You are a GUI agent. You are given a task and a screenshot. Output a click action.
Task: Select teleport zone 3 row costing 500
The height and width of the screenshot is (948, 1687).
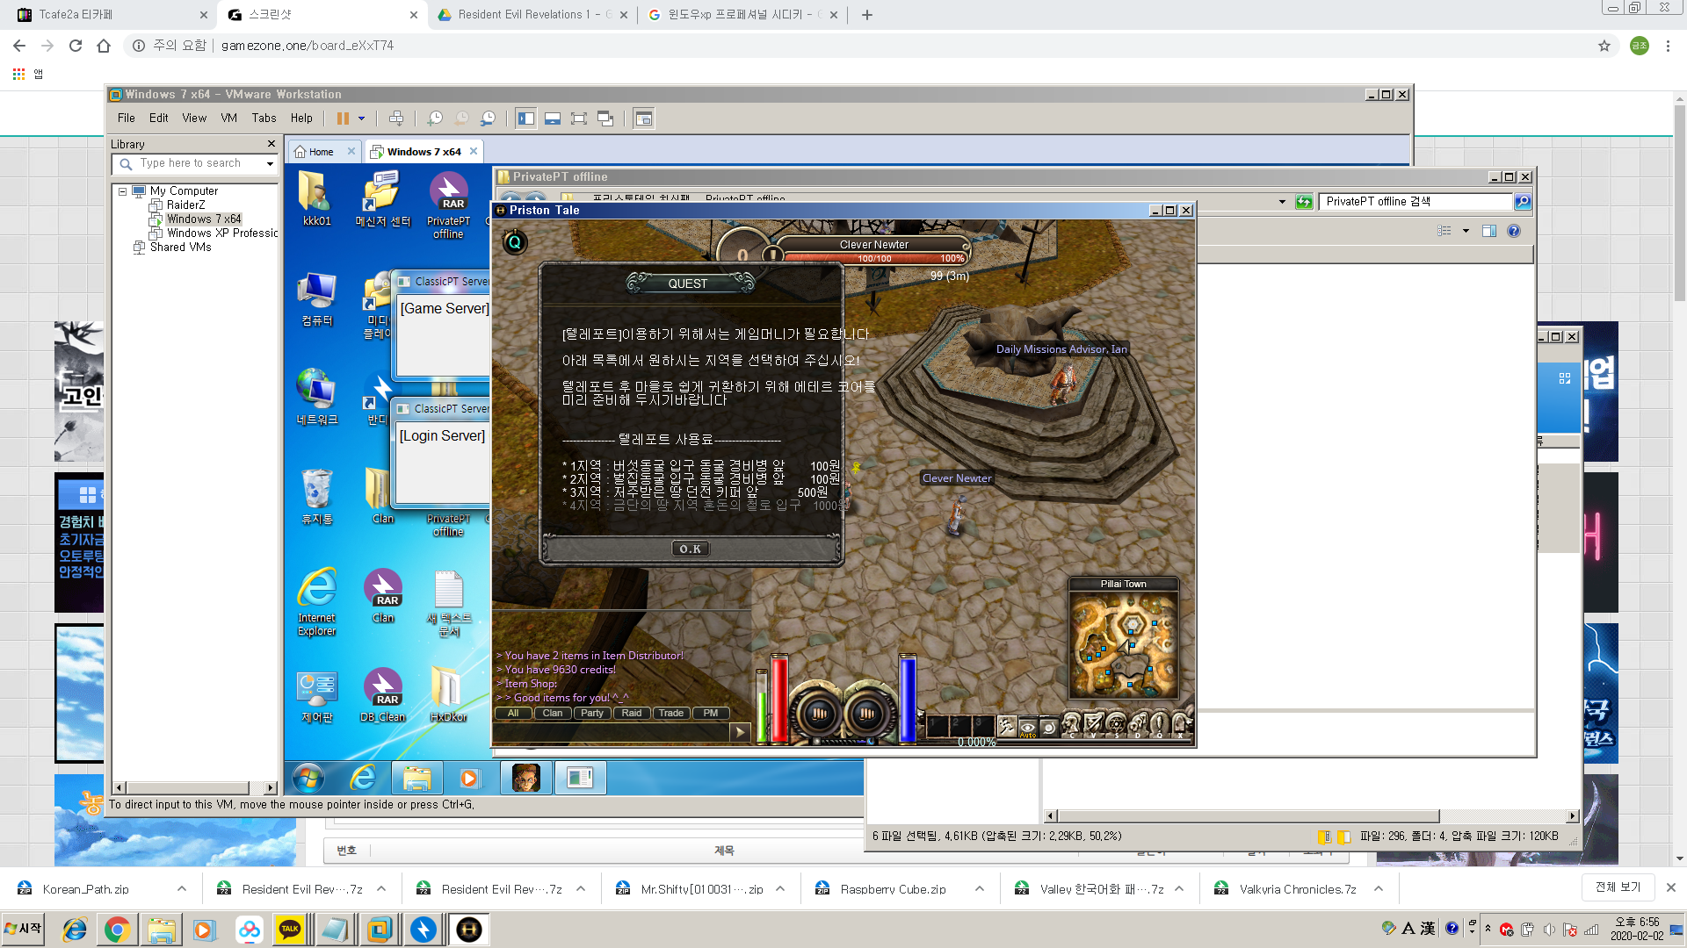click(x=694, y=492)
